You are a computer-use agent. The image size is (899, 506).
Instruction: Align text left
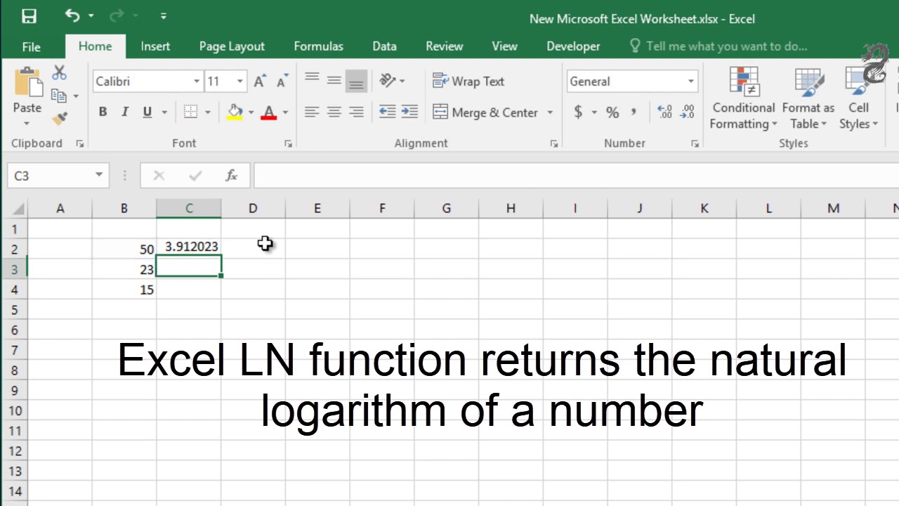point(312,112)
